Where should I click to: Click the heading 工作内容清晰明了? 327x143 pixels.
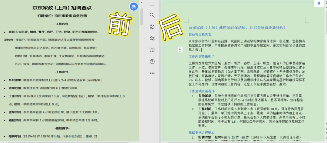click(201, 56)
